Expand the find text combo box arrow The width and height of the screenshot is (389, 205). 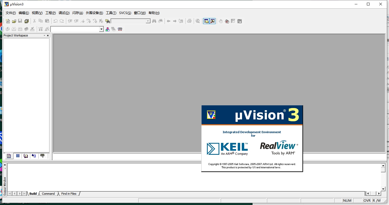(148, 21)
